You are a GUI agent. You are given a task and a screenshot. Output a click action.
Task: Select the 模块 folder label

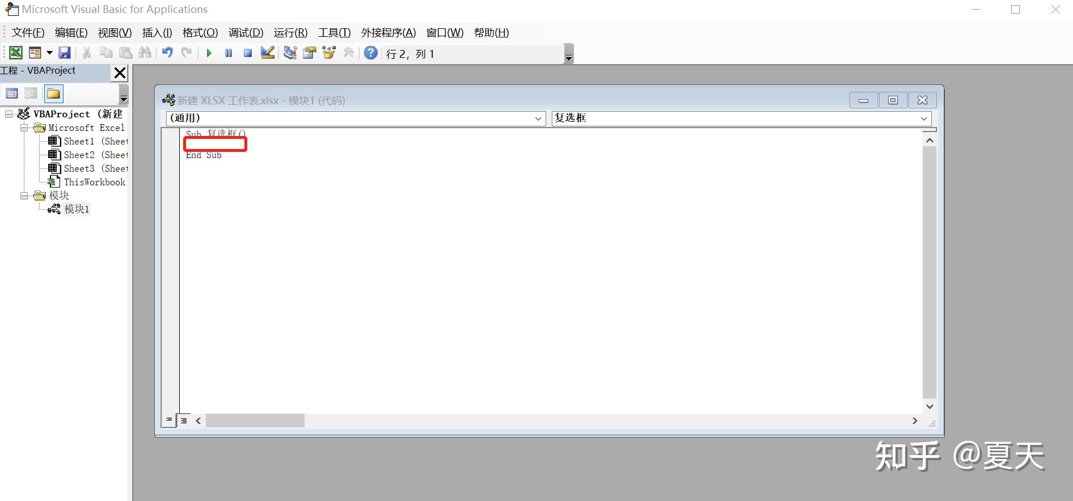pyautogui.click(x=59, y=196)
